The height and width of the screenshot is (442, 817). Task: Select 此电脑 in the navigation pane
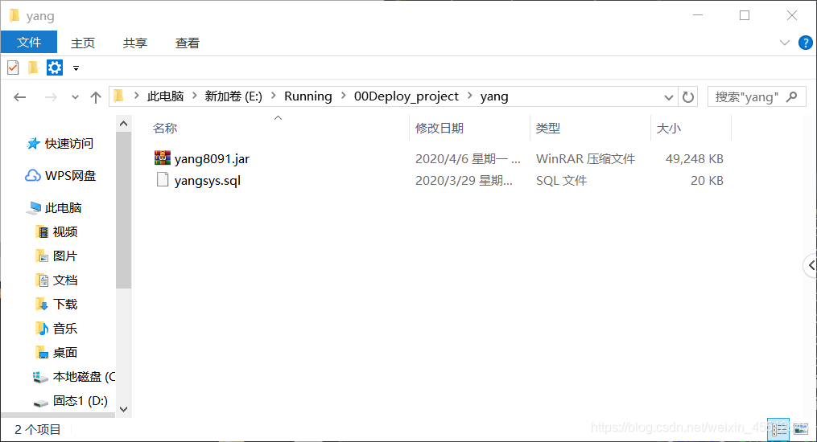(x=63, y=208)
